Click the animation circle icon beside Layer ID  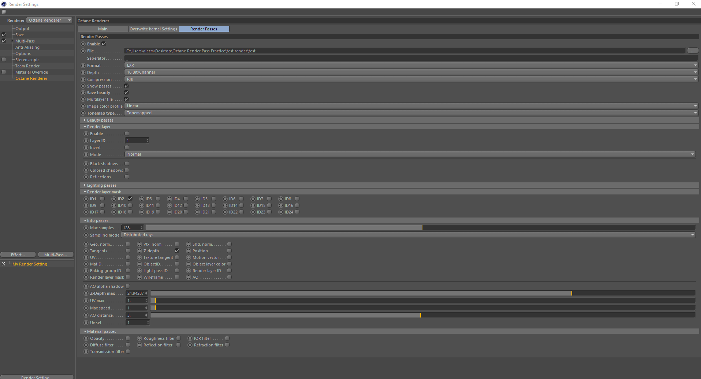pos(86,141)
